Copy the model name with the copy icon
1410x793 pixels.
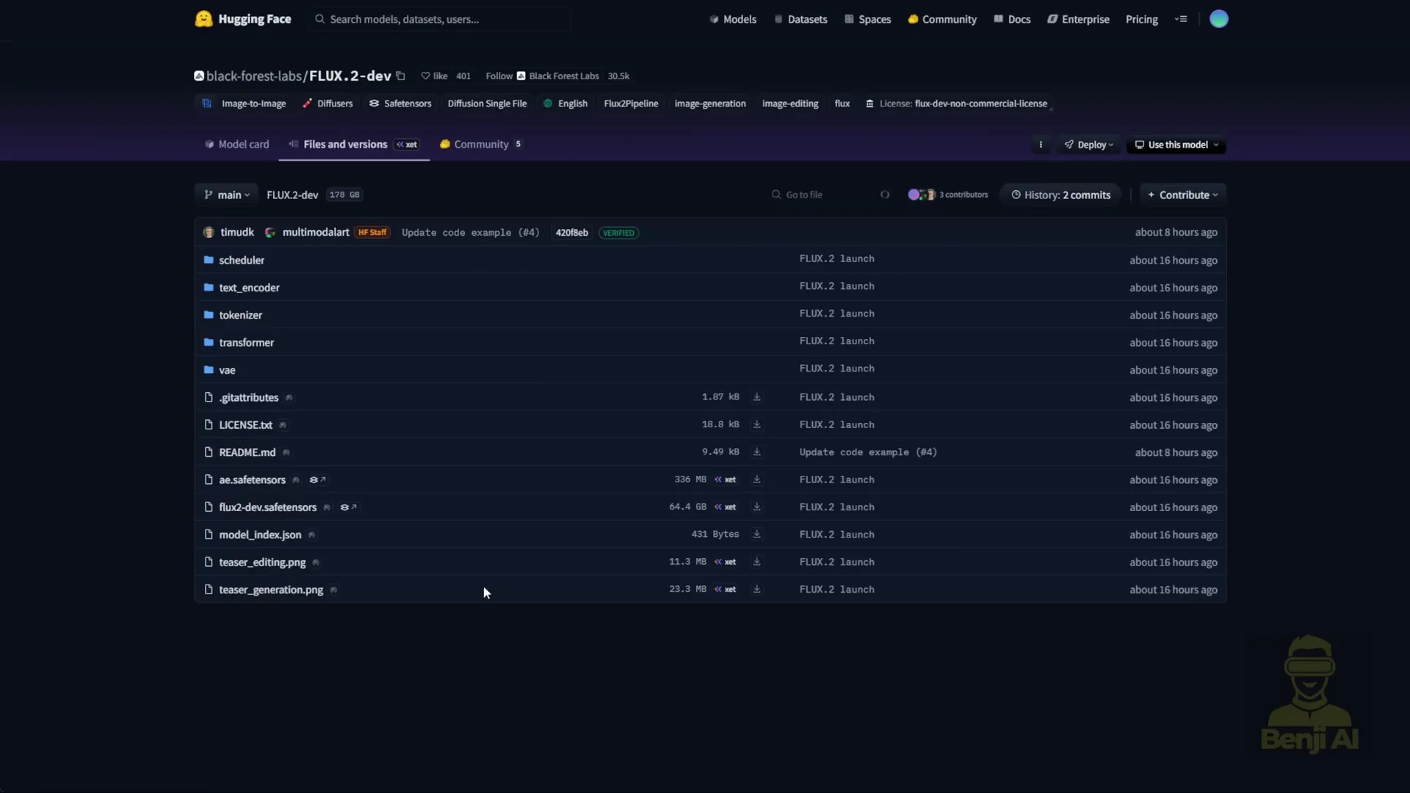(x=400, y=76)
